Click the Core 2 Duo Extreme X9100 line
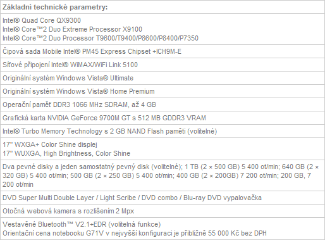This screenshot has width=325, height=240. (72, 29)
